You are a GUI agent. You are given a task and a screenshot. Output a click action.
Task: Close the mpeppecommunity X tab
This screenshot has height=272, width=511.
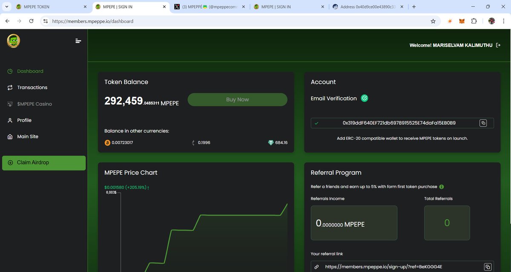pos(243,7)
